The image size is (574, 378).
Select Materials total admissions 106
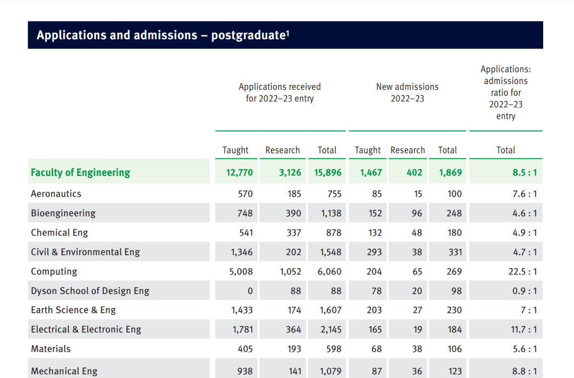(x=454, y=349)
